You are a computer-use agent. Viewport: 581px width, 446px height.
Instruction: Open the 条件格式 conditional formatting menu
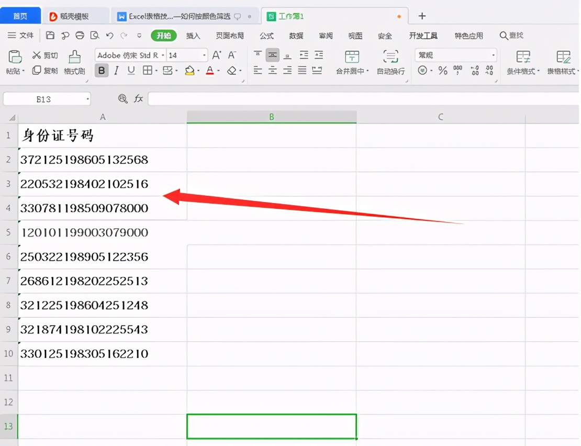point(523,63)
